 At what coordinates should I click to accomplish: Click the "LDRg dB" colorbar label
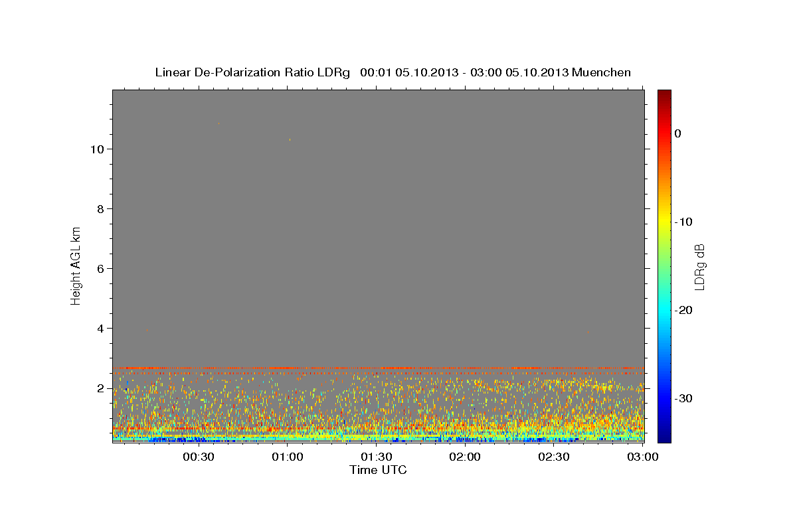pyautogui.click(x=699, y=267)
